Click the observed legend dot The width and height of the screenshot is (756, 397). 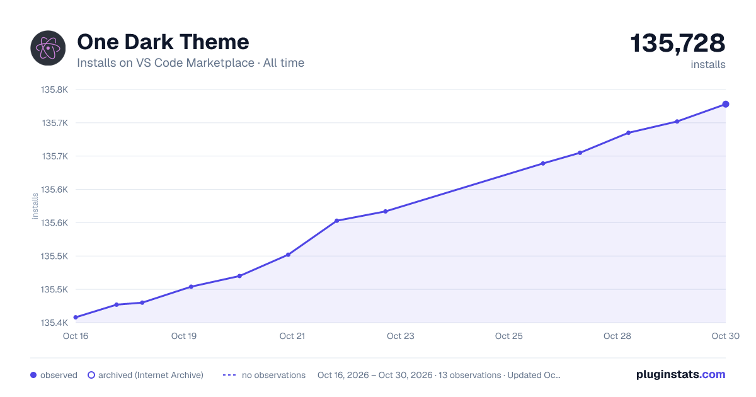tap(33, 375)
